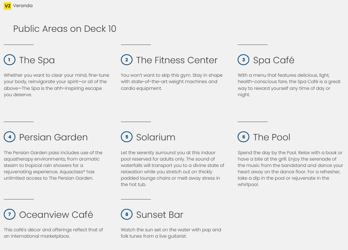Click The Pool heading
The width and height of the screenshot is (348, 250).
coord(271,137)
